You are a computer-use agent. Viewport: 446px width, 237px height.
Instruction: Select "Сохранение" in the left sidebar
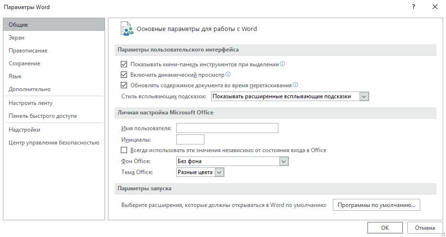tap(24, 63)
